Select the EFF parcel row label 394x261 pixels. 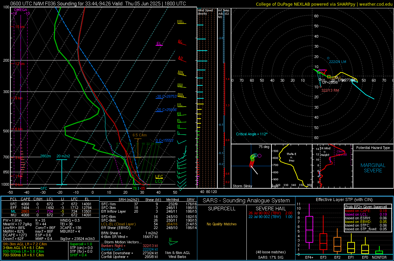13,208
